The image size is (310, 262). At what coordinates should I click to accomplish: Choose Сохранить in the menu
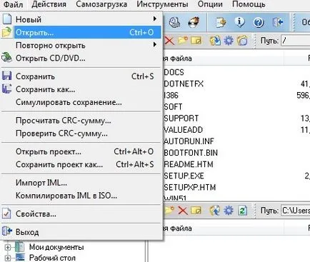tap(81, 76)
